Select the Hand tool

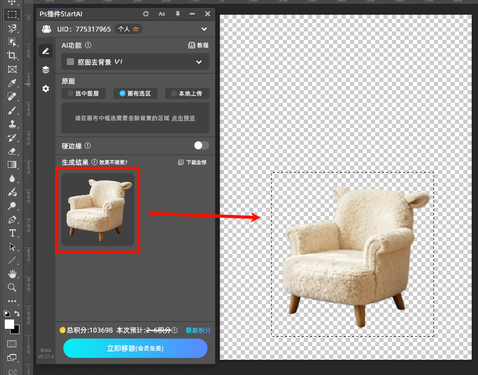point(12,274)
